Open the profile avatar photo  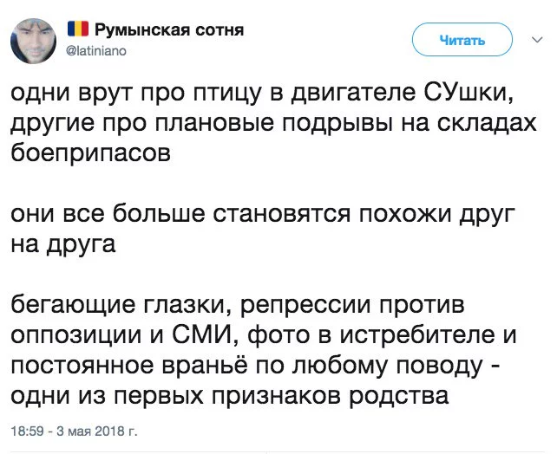(36, 42)
